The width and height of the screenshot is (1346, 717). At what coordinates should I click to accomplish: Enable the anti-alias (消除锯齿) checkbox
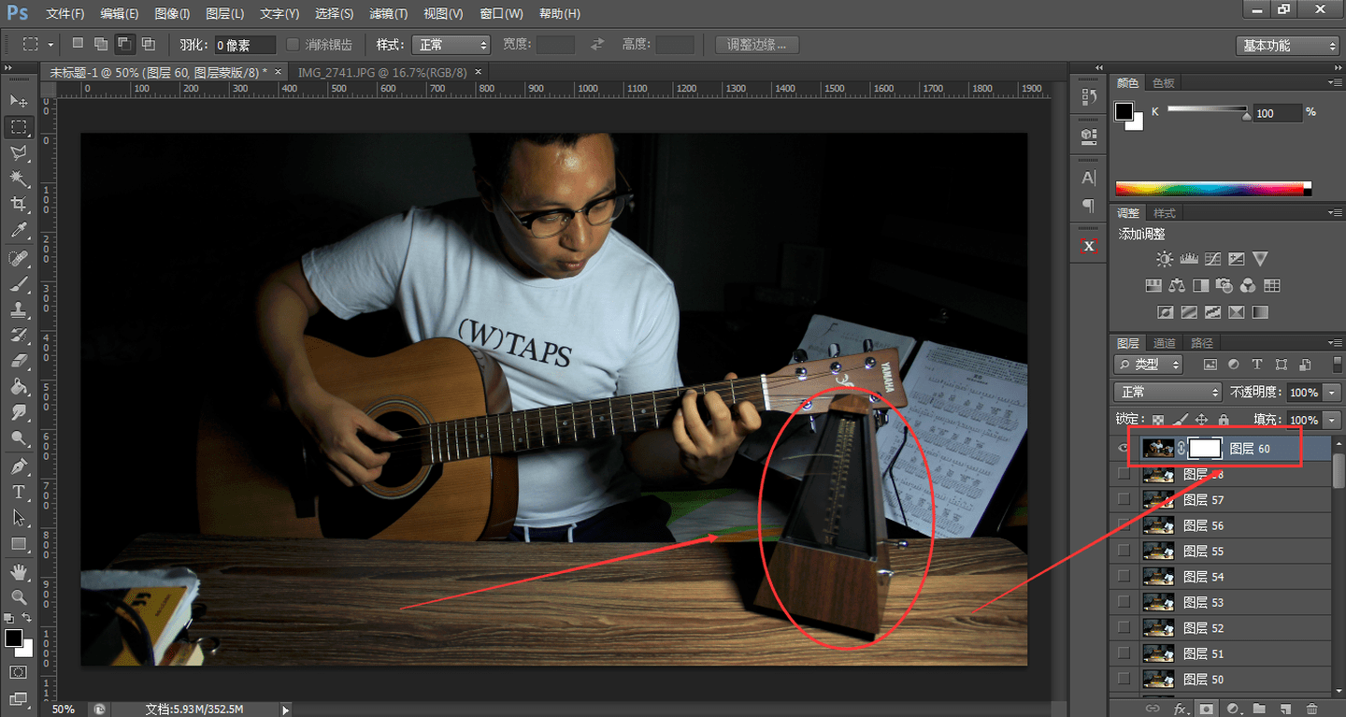[293, 44]
